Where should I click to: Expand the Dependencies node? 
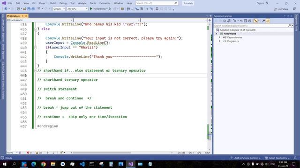pyautogui.click(x=219, y=37)
